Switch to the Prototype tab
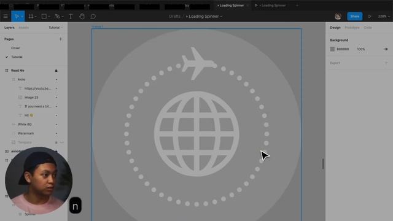Viewport: 393px width, 221px height. tap(352, 28)
